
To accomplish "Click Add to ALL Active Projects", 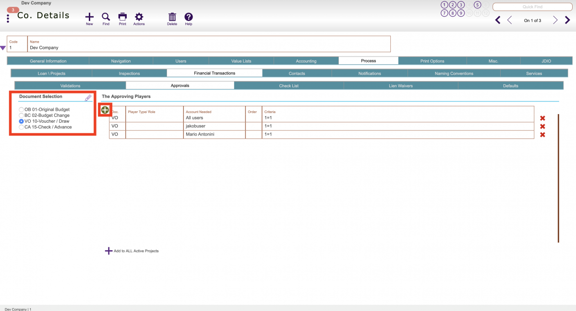I will point(132,251).
